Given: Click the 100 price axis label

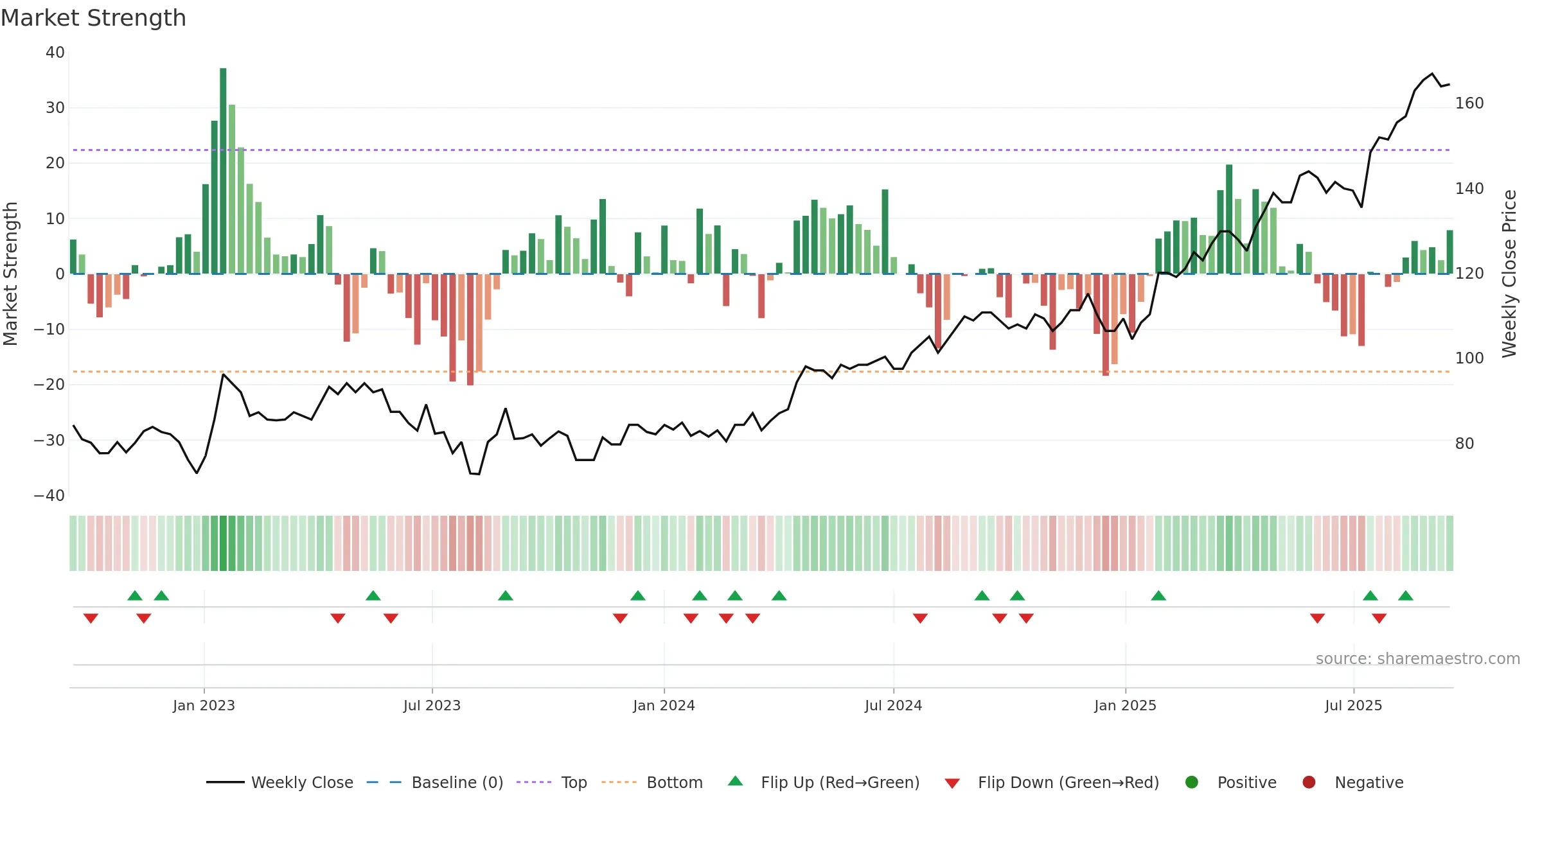Looking at the screenshot, I should pyautogui.click(x=1469, y=358).
